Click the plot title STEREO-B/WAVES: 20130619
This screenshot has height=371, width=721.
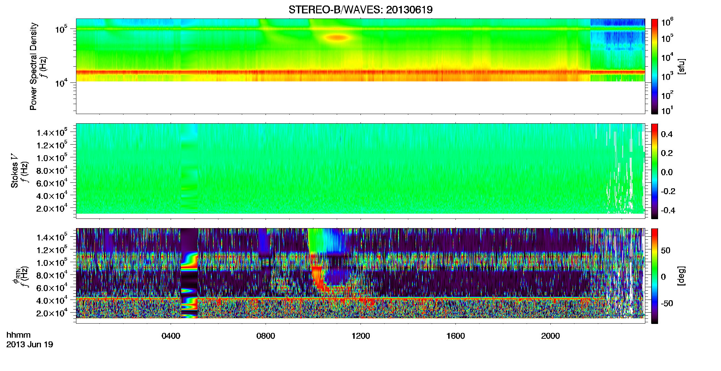pos(360,10)
